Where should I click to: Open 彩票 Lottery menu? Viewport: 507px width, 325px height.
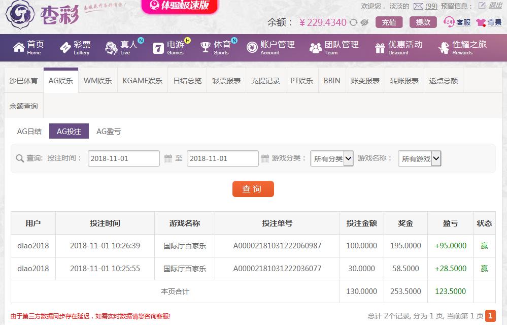(75, 48)
